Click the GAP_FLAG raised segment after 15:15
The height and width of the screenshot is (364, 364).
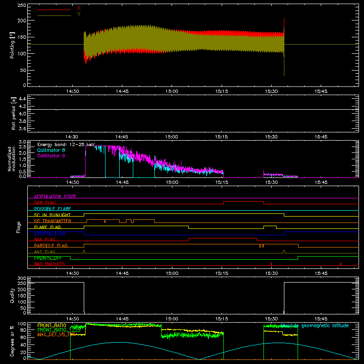point(243,202)
